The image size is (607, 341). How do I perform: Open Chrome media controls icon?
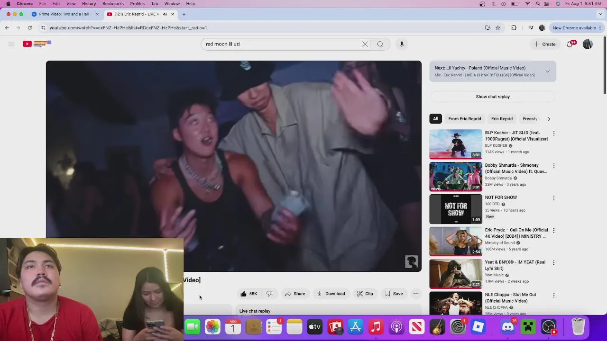tap(531, 28)
